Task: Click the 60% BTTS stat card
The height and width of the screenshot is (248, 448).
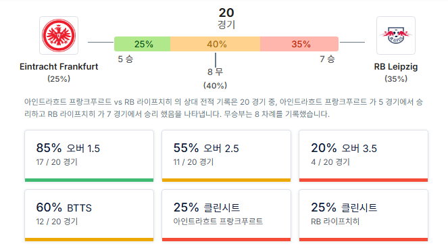Action: [89, 216]
